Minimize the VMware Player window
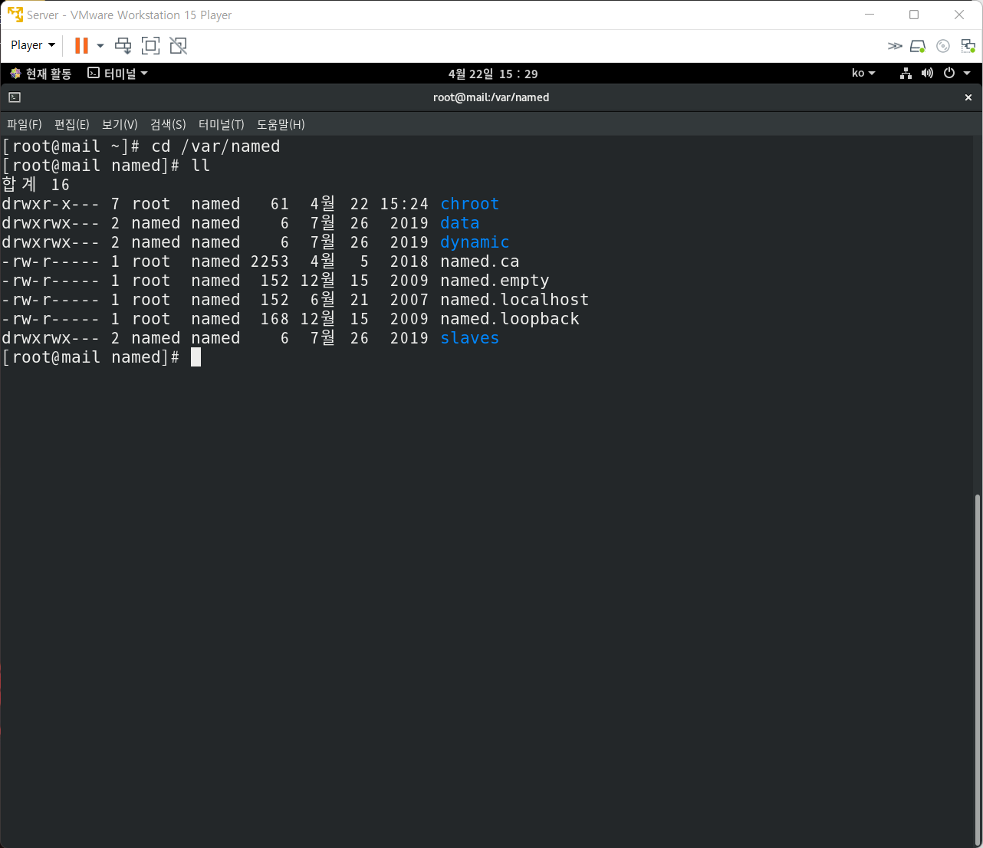The height and width of the screenshot is (848, 983). 870,15
